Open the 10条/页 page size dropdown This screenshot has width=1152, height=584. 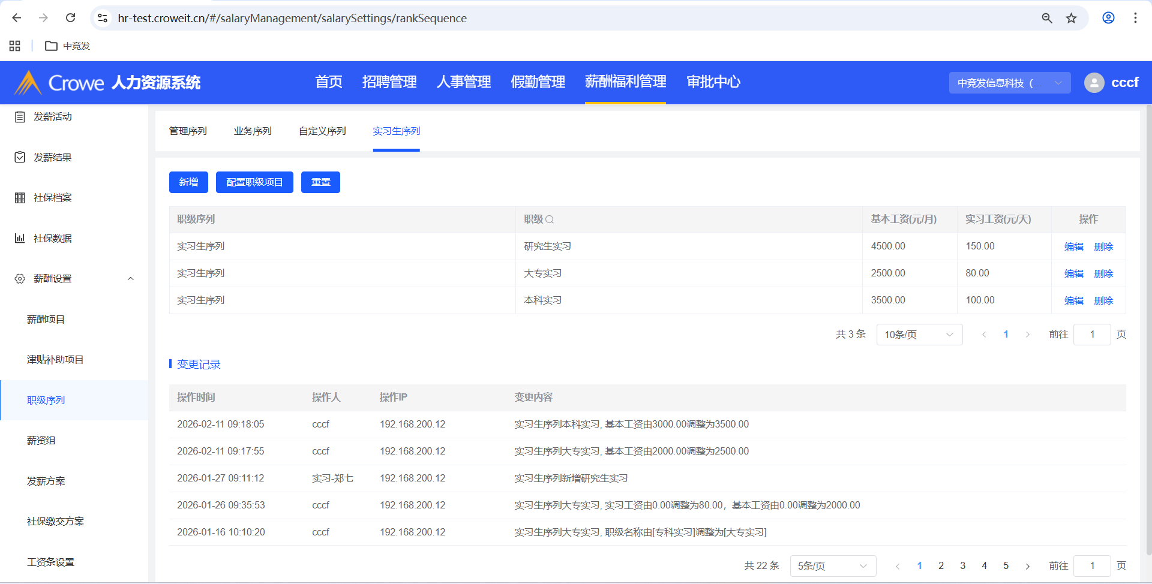click(x=919, y=335)
